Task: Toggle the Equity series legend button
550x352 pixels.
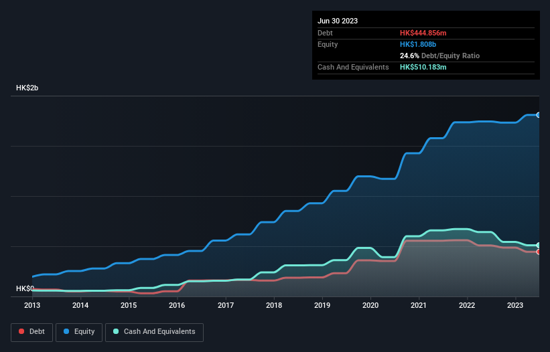Action: tap(79, 332)
